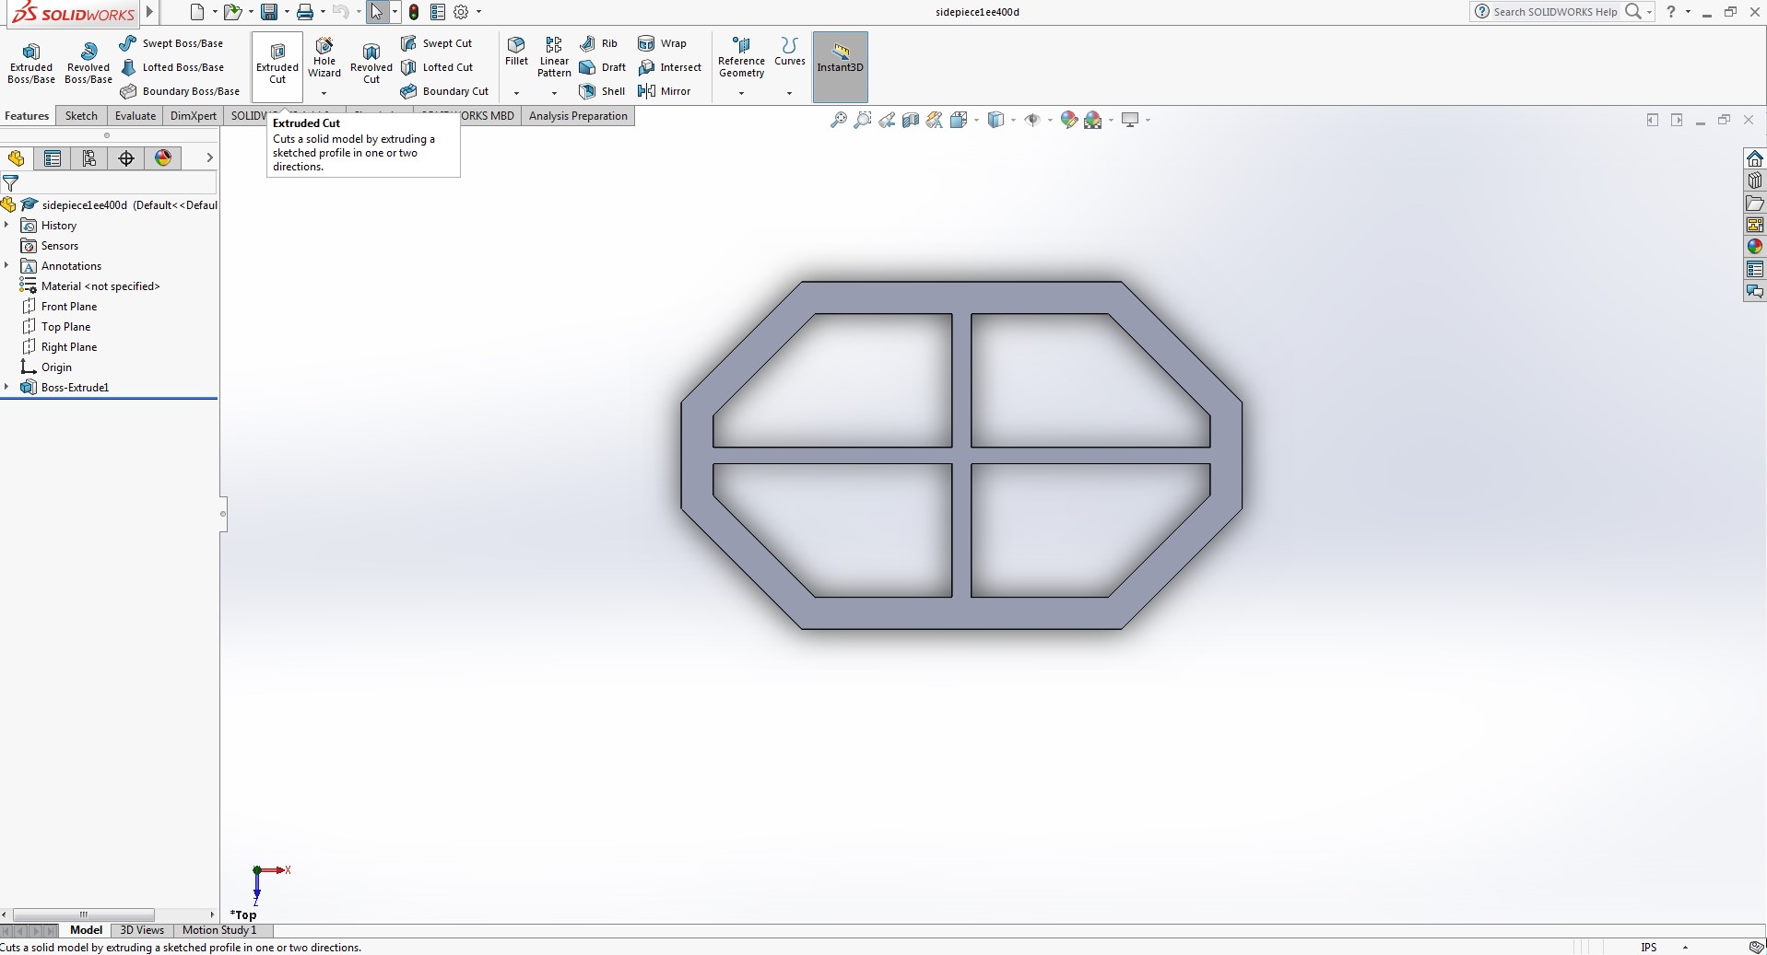Open the 3D Views bottom tab
Image resolution: width=1767 pixels, height=955 pixels.
pos(142,930)
